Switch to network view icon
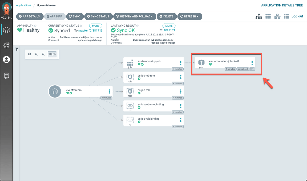 click(277, 16)
